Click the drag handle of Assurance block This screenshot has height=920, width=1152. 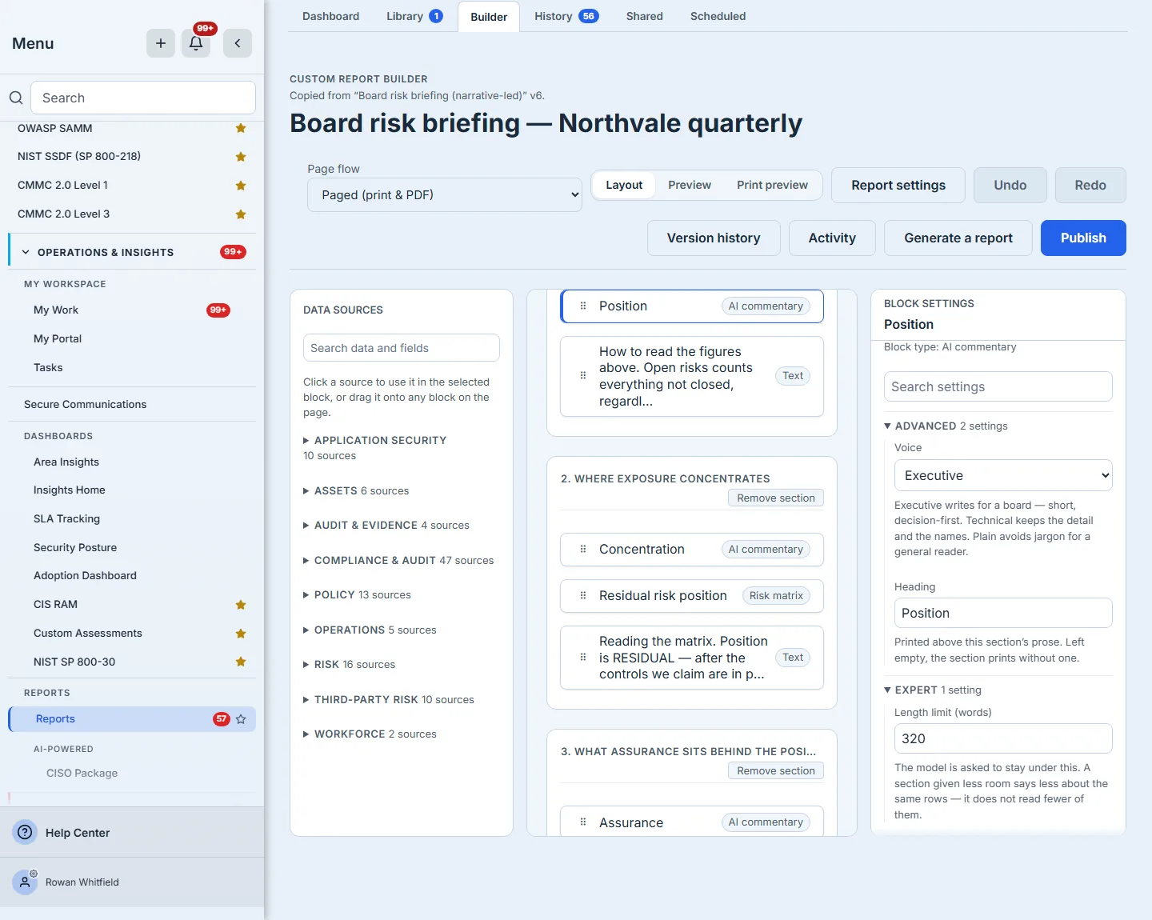point(583,822)
